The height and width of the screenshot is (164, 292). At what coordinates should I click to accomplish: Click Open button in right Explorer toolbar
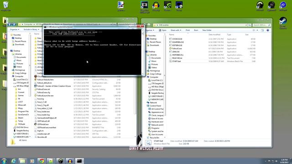(x=163, y=30)
